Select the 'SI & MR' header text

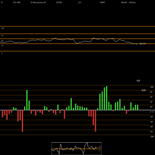(16, 2)
